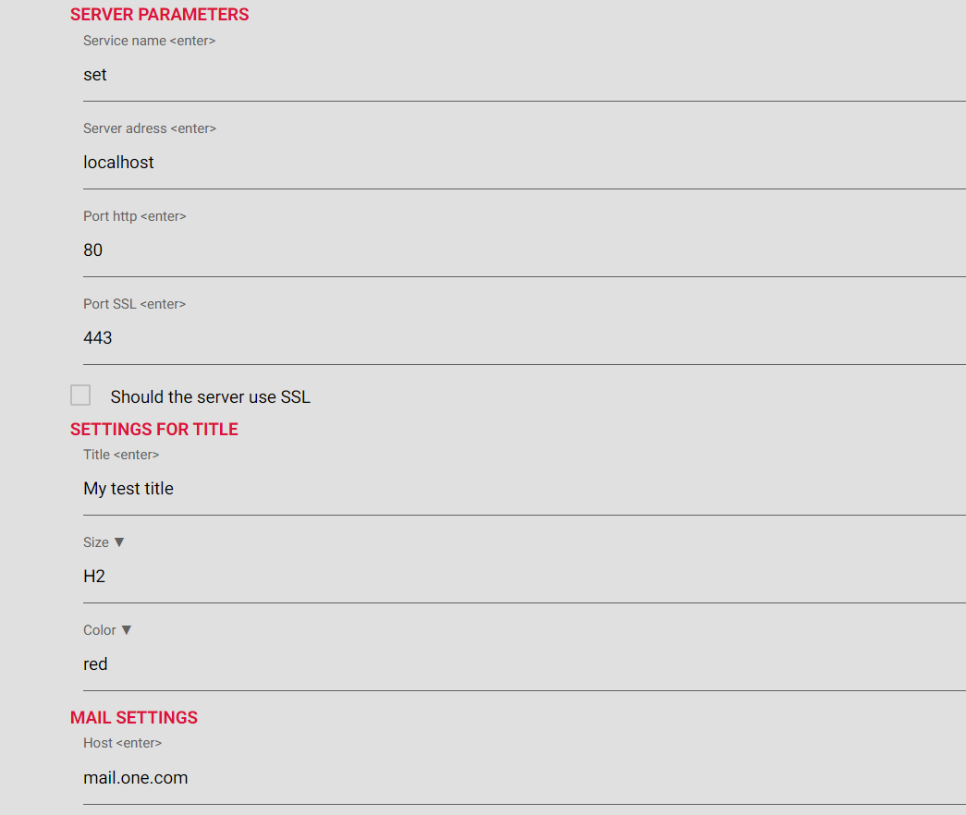Screen dimensions: 966x815
Task: Focus the Host field with 'mail.one.com'
Action: (x=518, y=778)
